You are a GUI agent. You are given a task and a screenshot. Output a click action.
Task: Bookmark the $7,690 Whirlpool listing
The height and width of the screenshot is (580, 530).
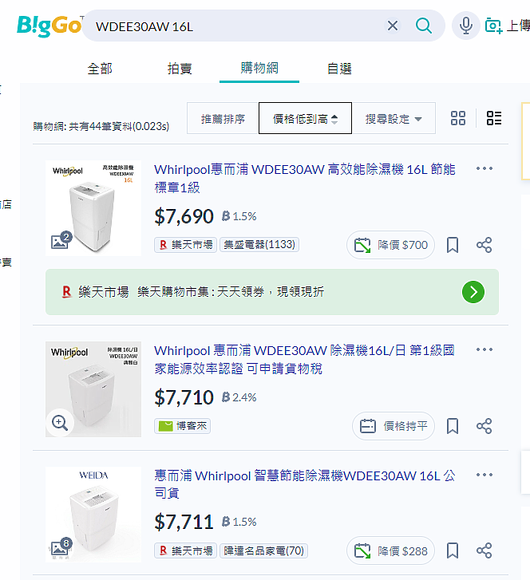click(453, 245)
